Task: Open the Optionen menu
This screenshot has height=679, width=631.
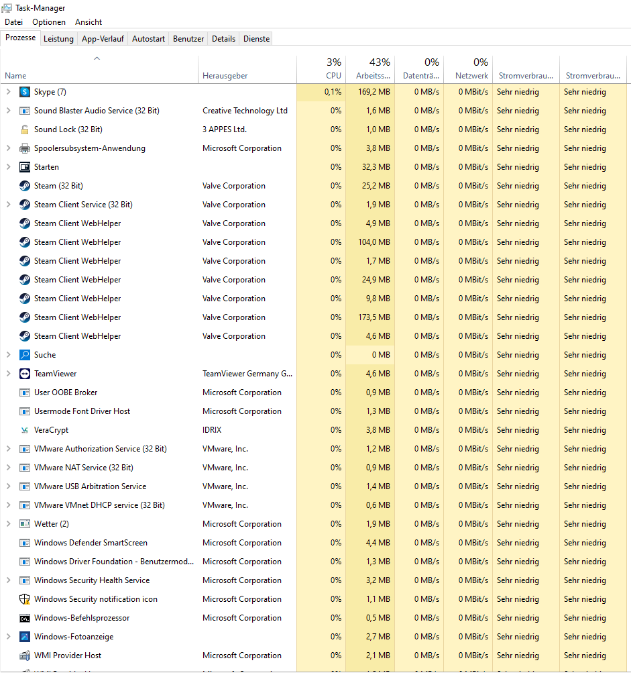Action: 49,22
